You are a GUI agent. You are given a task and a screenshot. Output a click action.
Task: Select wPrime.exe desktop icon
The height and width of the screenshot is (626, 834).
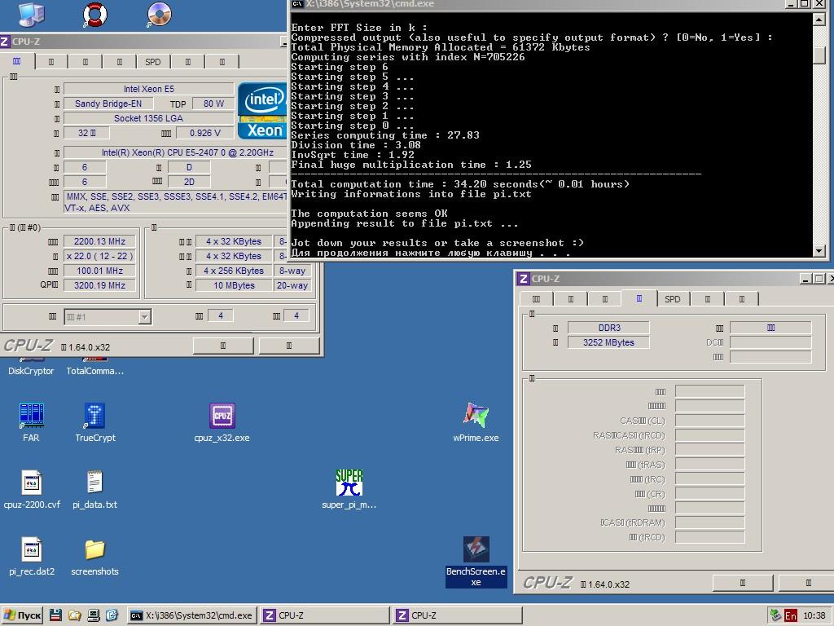tap(476, 422)
